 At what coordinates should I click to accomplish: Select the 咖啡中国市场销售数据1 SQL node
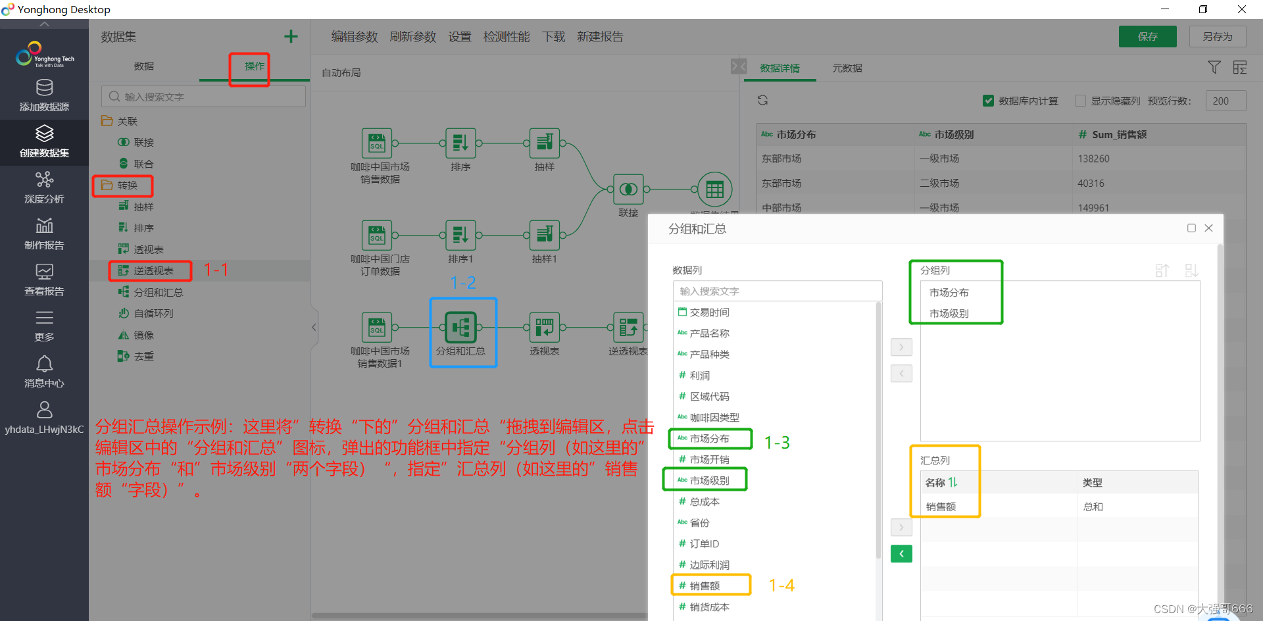coord(377,327)
